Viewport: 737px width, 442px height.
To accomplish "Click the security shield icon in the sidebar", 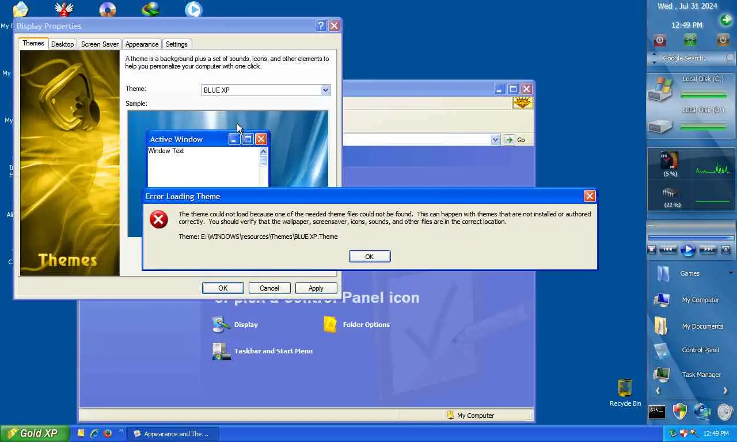I will pos(680,411).
